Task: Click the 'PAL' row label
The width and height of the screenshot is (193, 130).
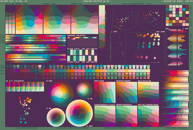Action: pos(3,71)
